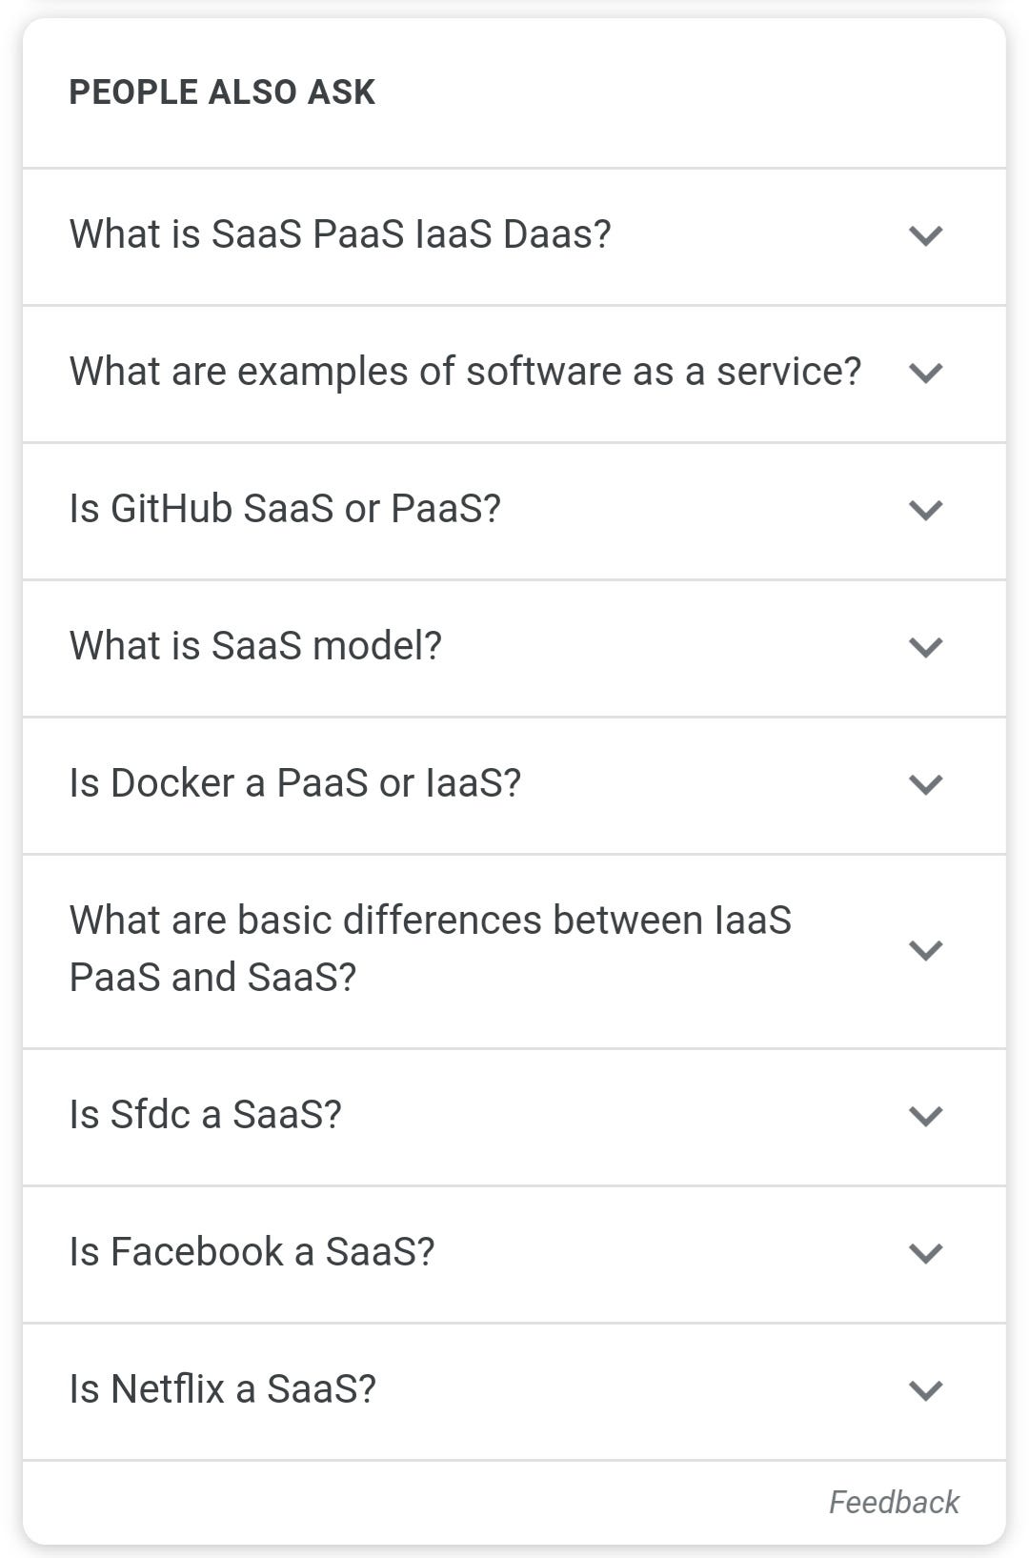Open the "Is GitHub SaaS or PaaS?" question text
Screen dimensions: 1029x1558
285,509
